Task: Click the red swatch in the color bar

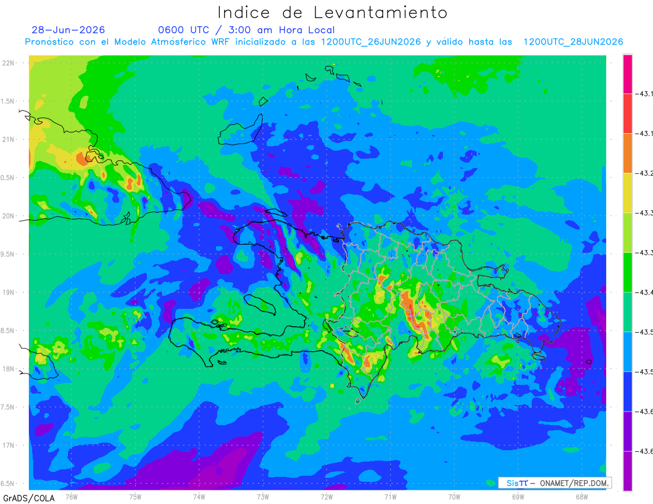Action: click(627, 114)
